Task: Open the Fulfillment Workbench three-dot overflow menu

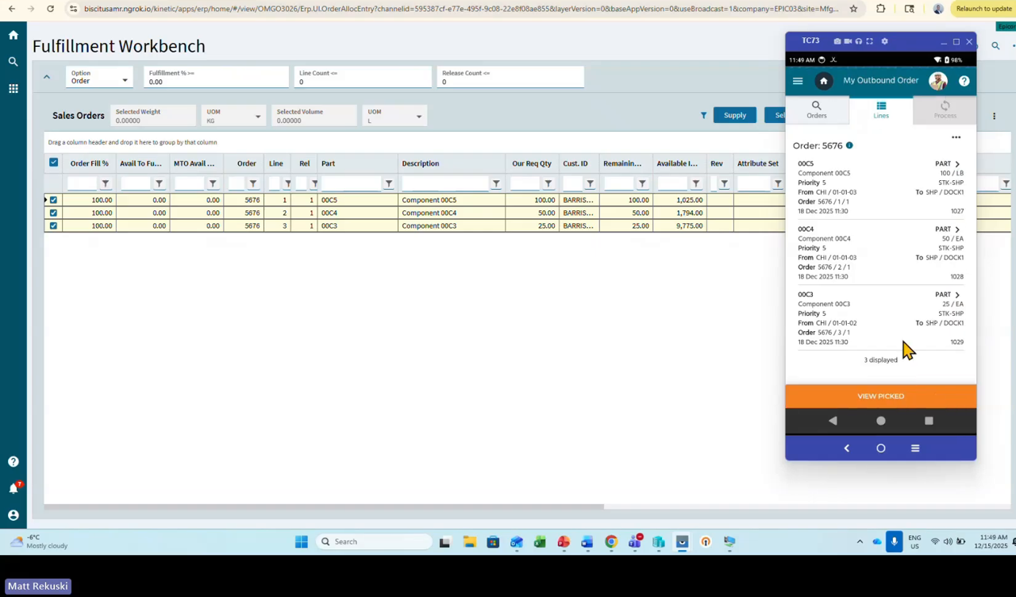Action: click(x=994, y=116)
